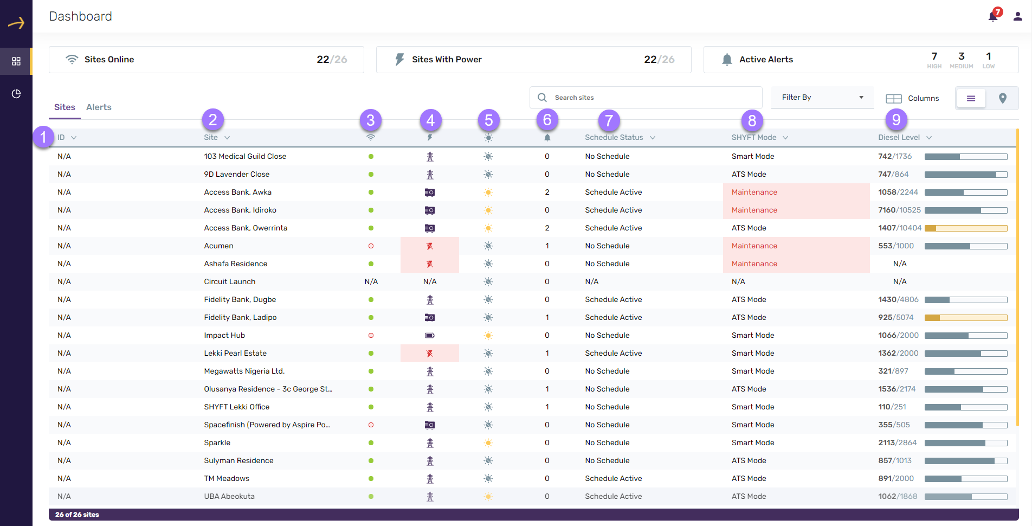Click Maintenance mode cell for Ashafa Residence
1032x526 pixels.
tap(796, 264)
